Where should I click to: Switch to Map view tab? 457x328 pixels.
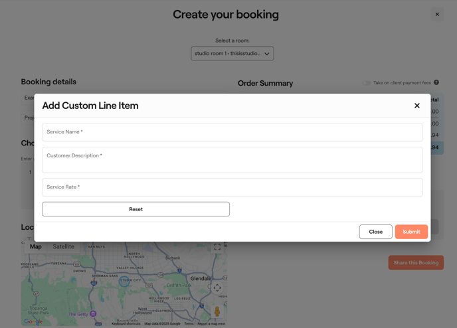pyautogui.click(x=36, y=247)
